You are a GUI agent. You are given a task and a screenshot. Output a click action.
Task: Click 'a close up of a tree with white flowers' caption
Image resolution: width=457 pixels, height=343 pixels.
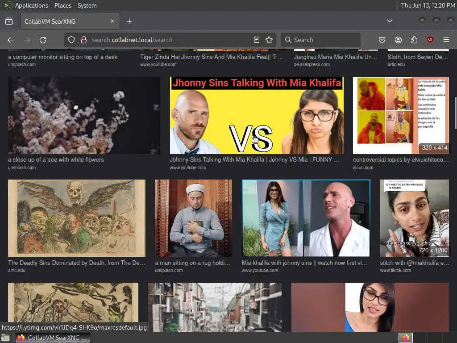click(x=56, y=160)
